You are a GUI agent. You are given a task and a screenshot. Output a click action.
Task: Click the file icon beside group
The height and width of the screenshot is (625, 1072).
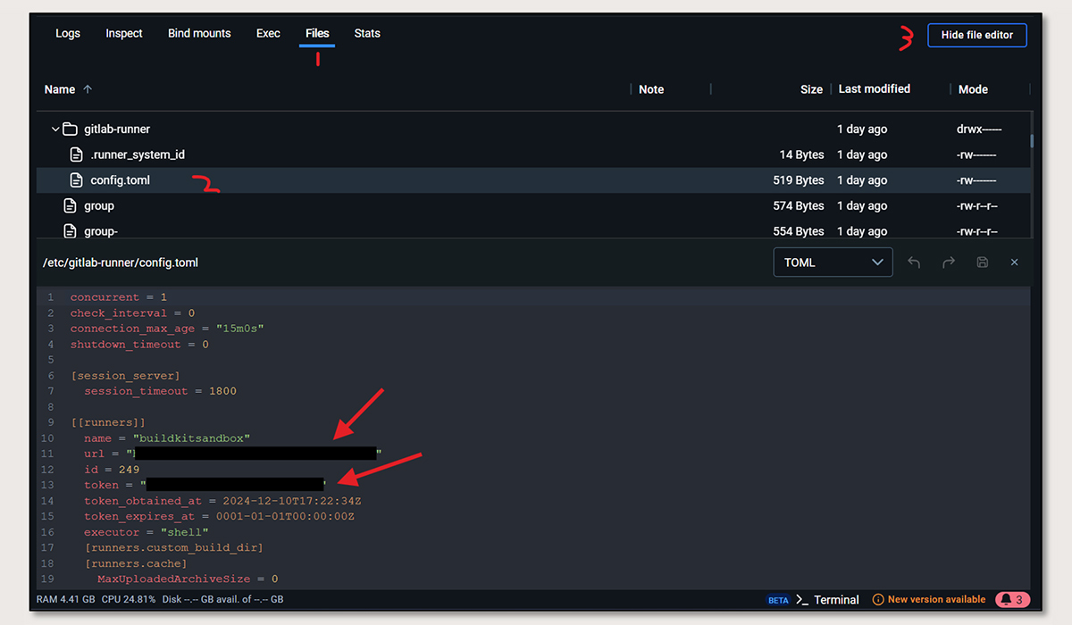71,204
